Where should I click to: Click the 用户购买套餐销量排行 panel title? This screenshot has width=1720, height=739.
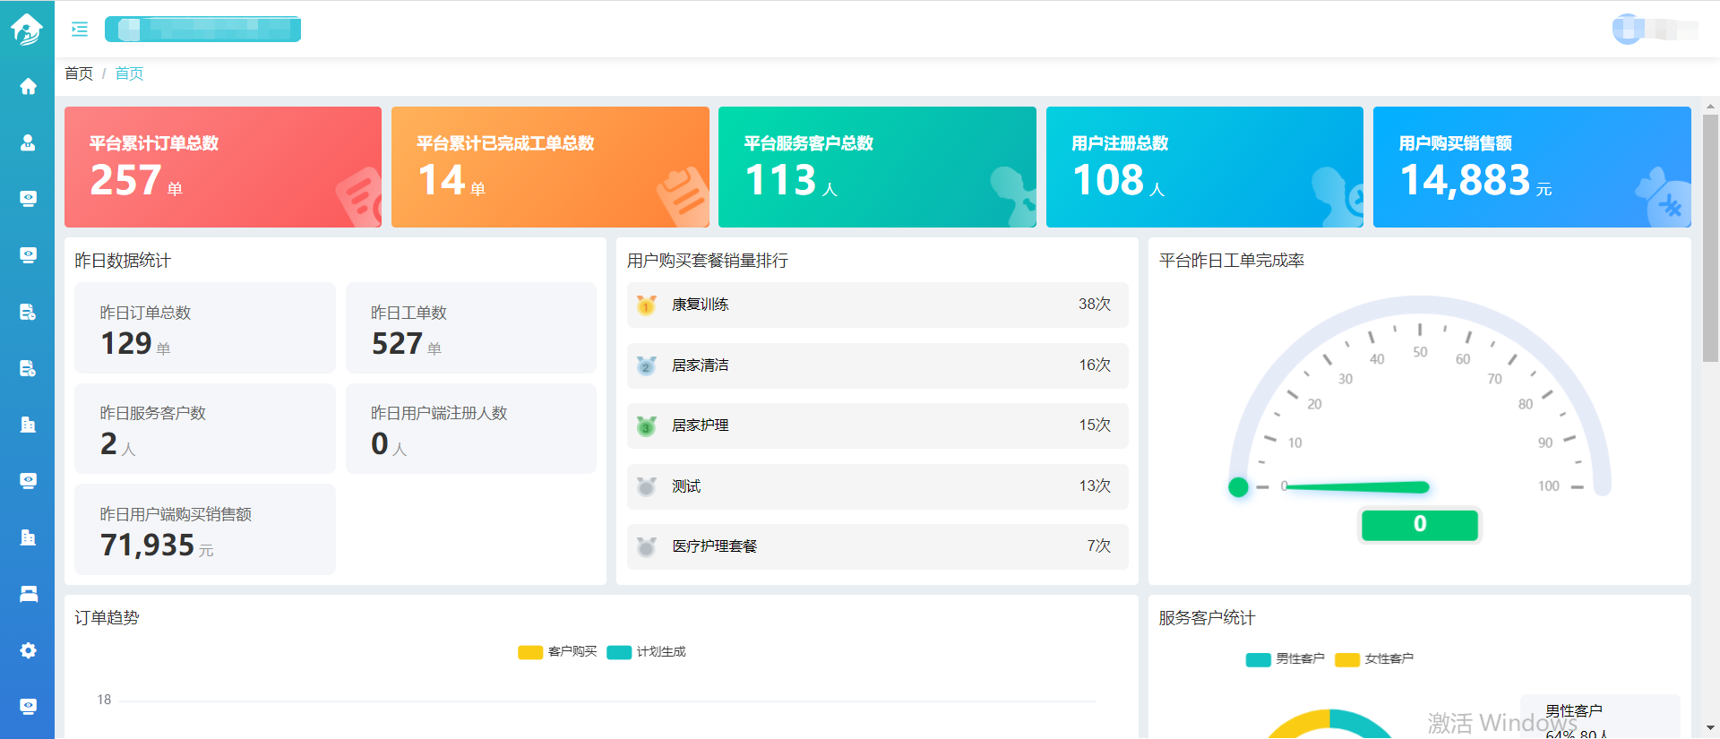pyautogui.click(x=708, y=261)
